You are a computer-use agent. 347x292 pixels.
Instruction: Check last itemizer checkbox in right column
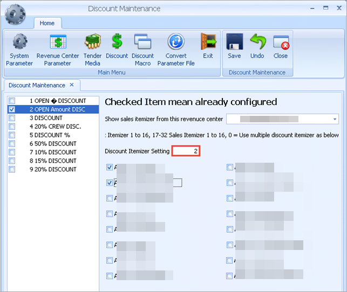point(229,276)
